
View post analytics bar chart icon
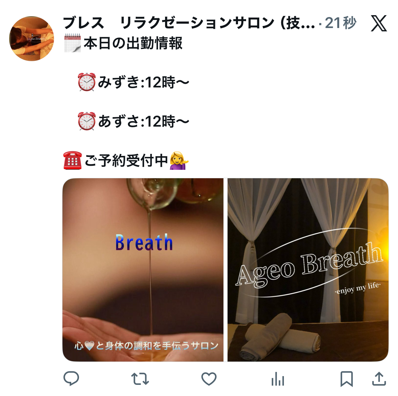(x=278, y=379)
